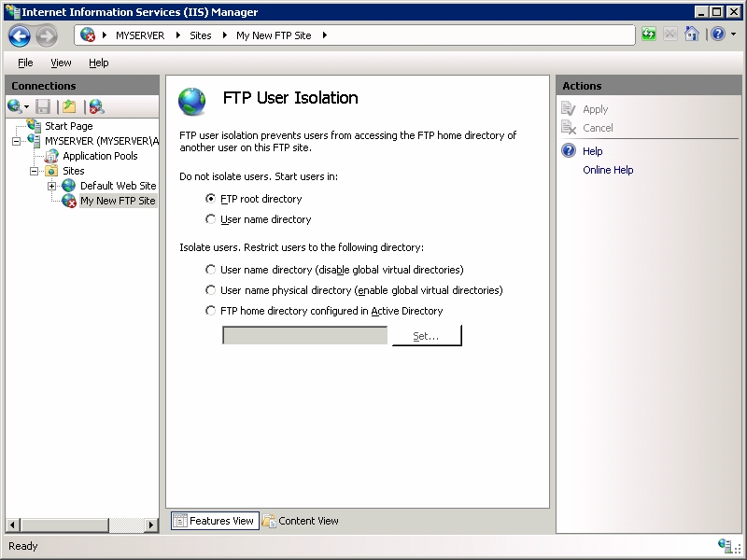The image size is (747, 560).
Task: Click the MYSERVER server icon in tree
Action: coord(34,141)
